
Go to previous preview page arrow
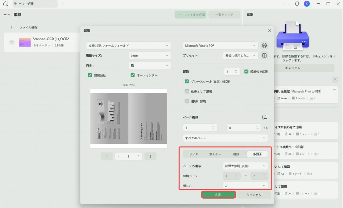119,156
